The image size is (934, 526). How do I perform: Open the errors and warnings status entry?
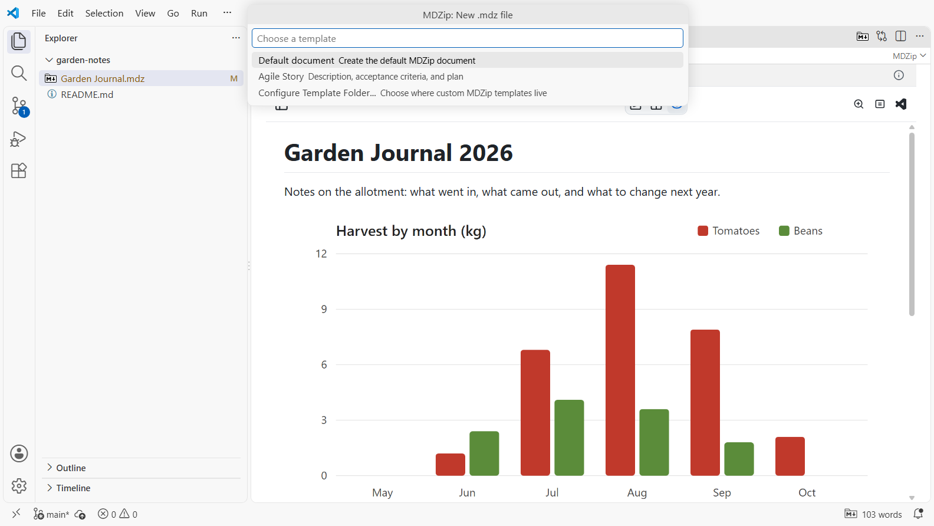[117, 514]
